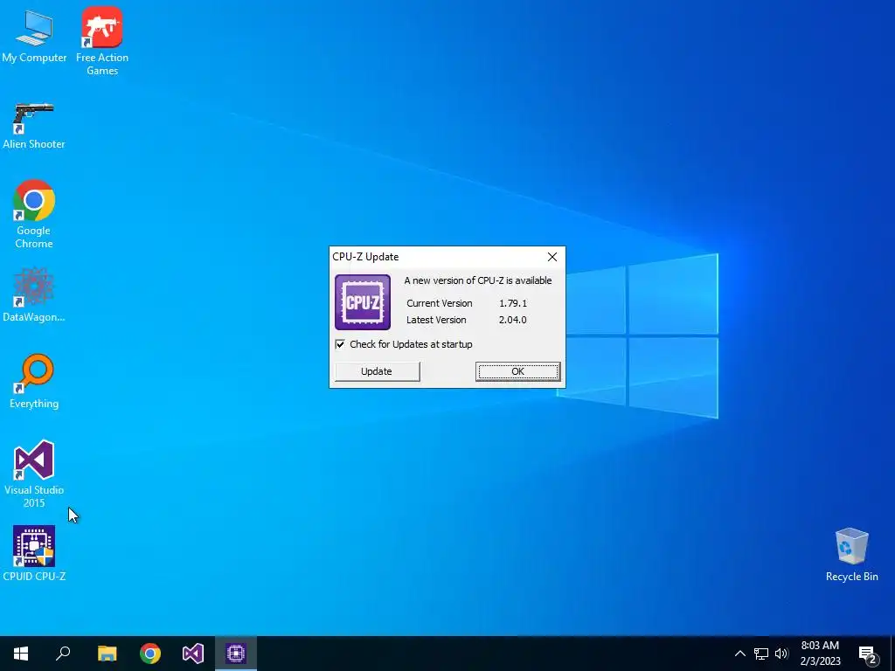Launch Chrome from the taskbar
Screen dimensions: 895x671
pyautogui.click(x=150, y=654)
